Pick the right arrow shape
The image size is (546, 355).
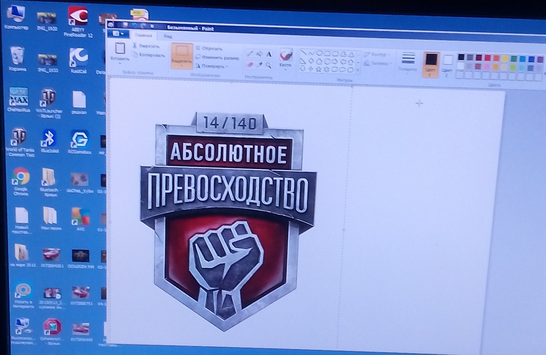tap(335, 62)
